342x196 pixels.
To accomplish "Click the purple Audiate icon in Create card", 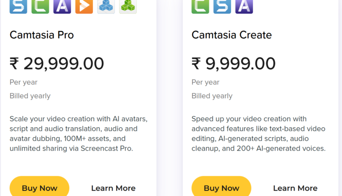I will (244, 6).
